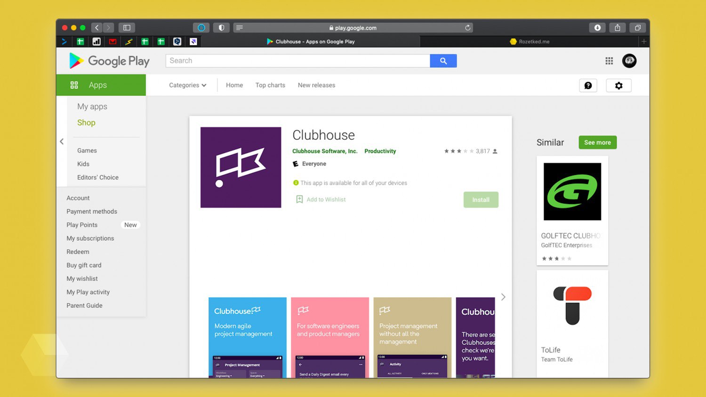This screenshot has height=397, width=706.
Task: Click the blue search magnifier button
Action: (x=443, y=61)
